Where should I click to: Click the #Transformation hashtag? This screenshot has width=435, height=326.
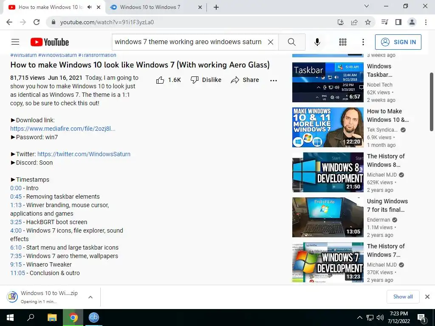click(97, 55)
